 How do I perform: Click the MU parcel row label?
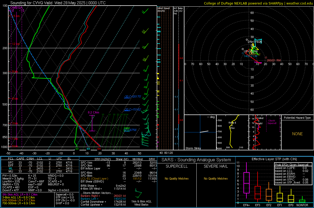(x=11, y=171)
